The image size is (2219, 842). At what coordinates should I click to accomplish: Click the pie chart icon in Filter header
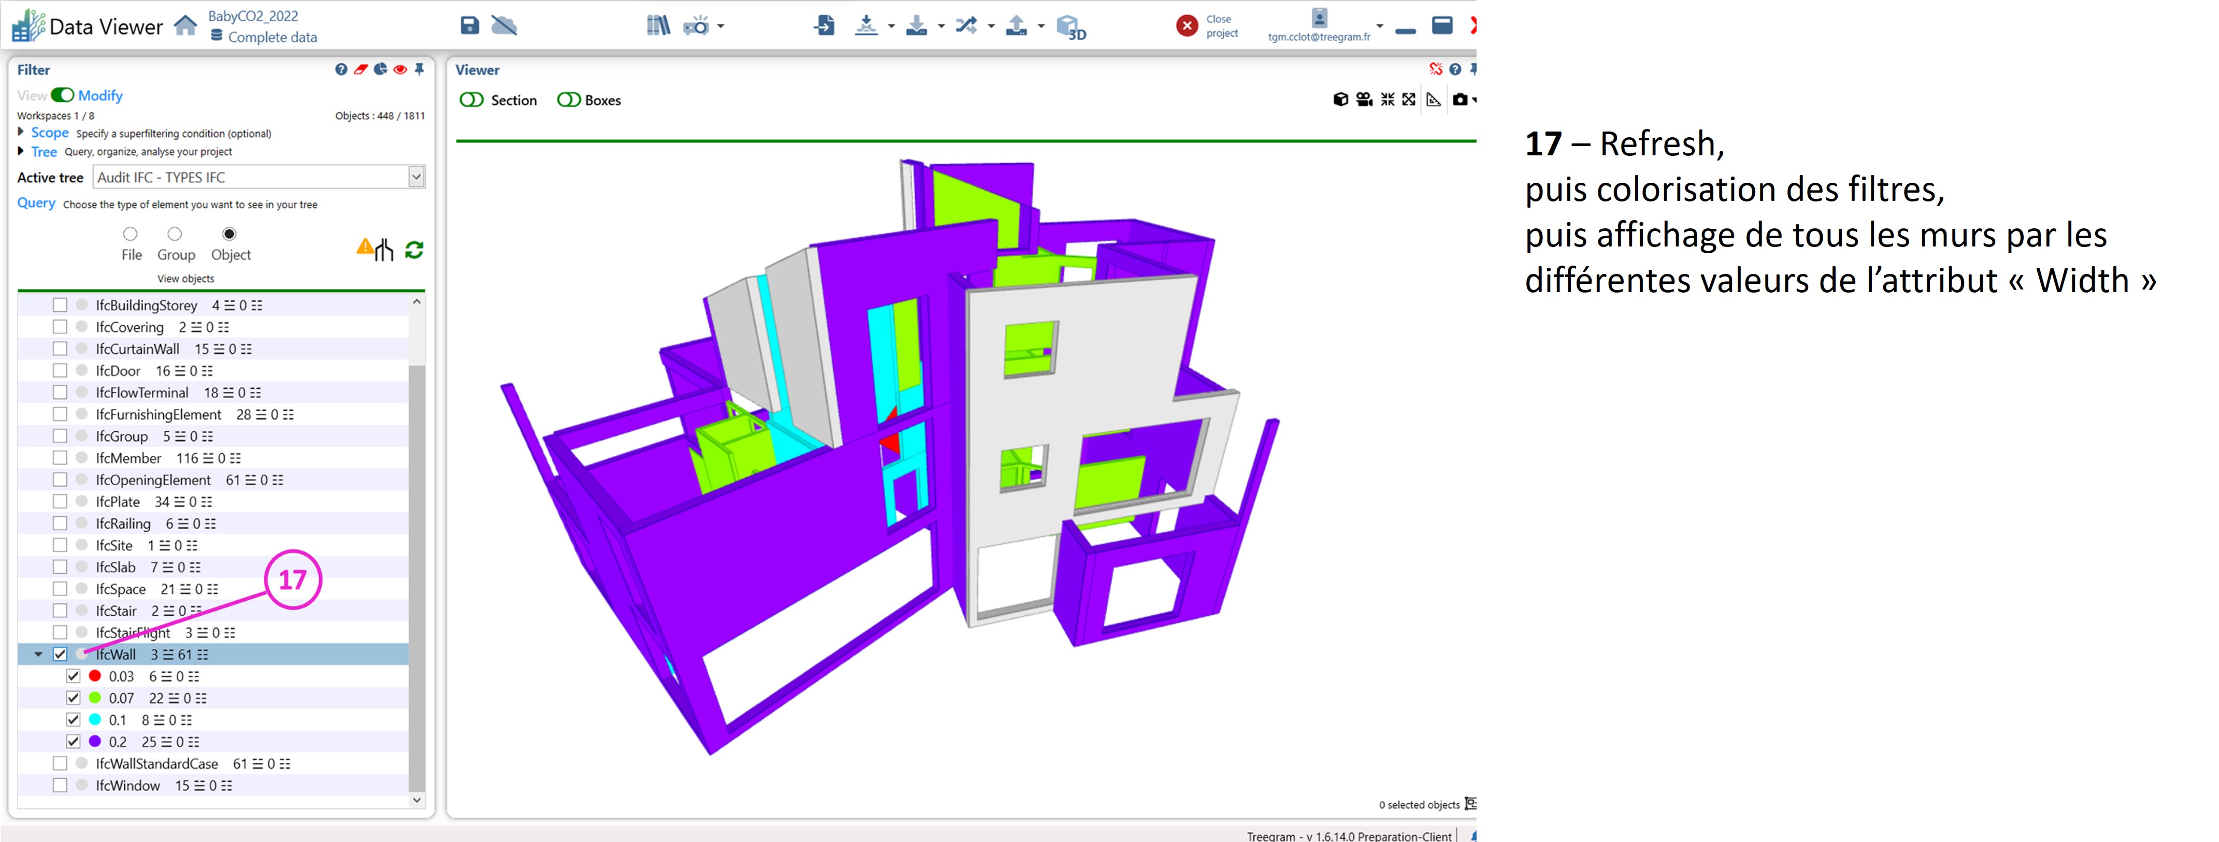(380, 70)
